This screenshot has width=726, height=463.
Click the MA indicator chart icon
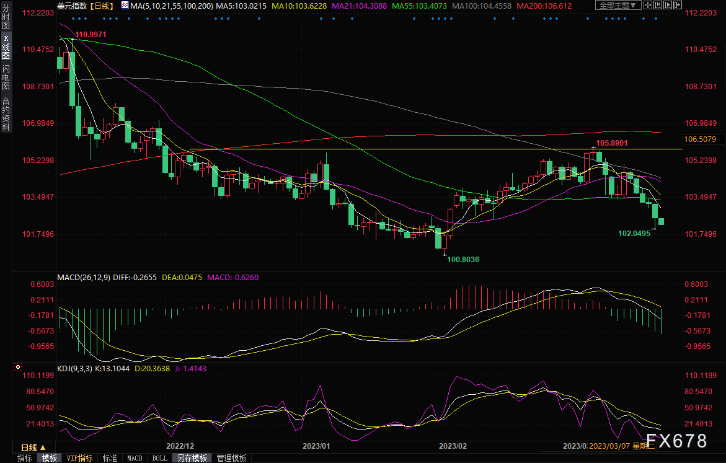[x=125, y=6]
